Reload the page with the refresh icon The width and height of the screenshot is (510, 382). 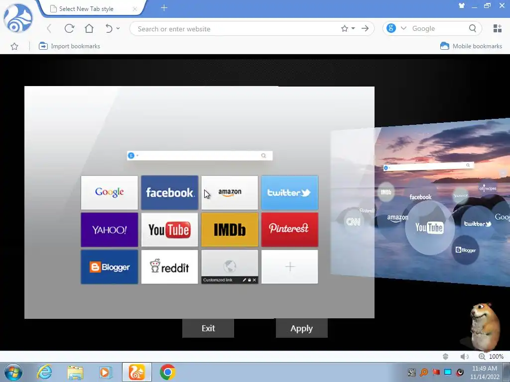point(69,28)
